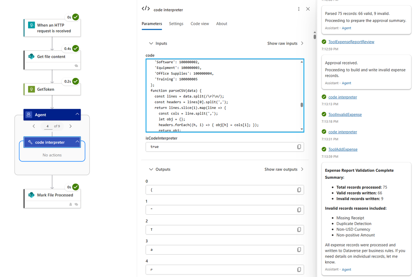Open the first code interpreter link at 7:13:13
The width and height of the screenshot is (413, 277).
(x=342, y=97)
